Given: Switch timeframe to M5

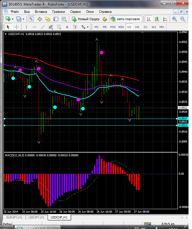Looking at the screenshot, I should pos(105,27).
